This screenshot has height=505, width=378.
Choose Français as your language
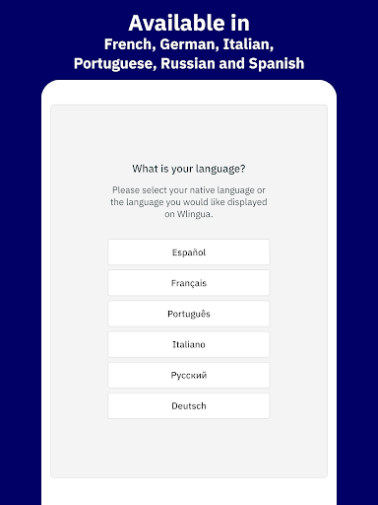[x=189, y=283]
